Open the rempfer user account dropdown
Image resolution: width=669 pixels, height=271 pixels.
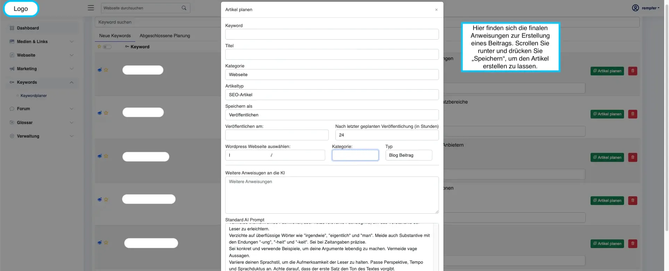point(650,8)
